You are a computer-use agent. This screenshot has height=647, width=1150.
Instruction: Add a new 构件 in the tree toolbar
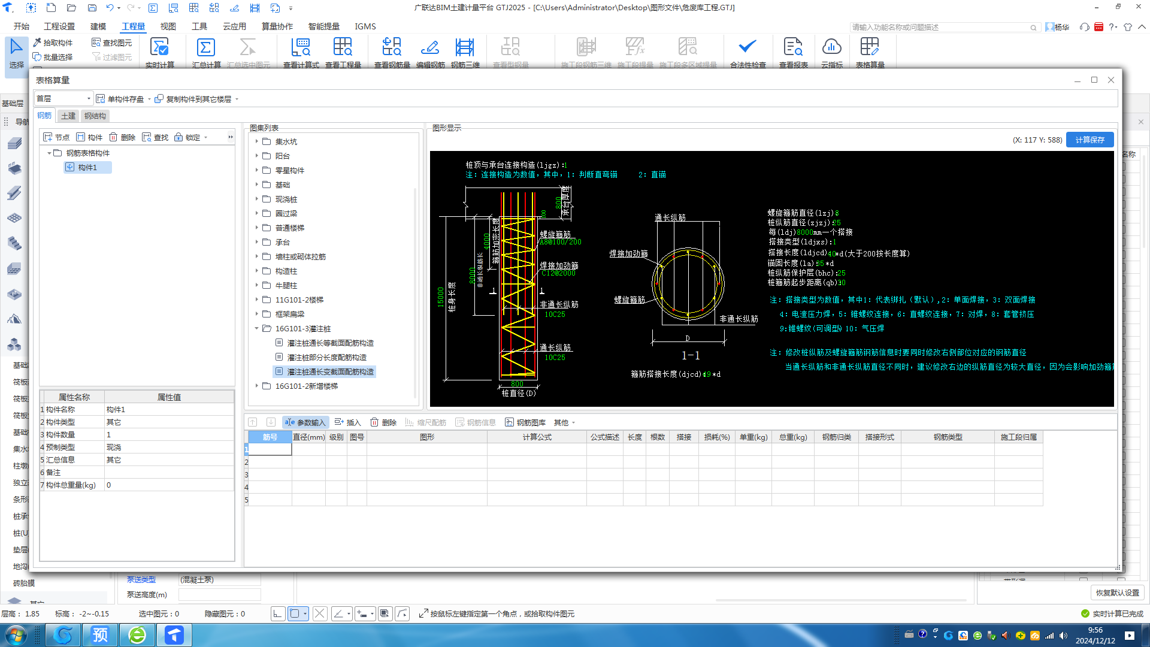(x=89, y=137)
